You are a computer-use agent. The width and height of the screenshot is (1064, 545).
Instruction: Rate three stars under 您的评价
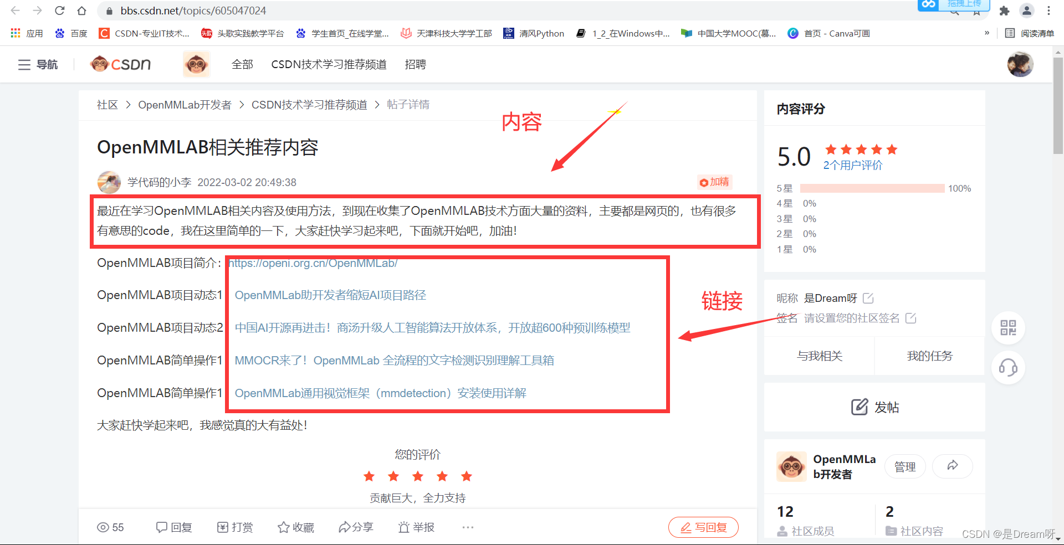tap(418, 476)
